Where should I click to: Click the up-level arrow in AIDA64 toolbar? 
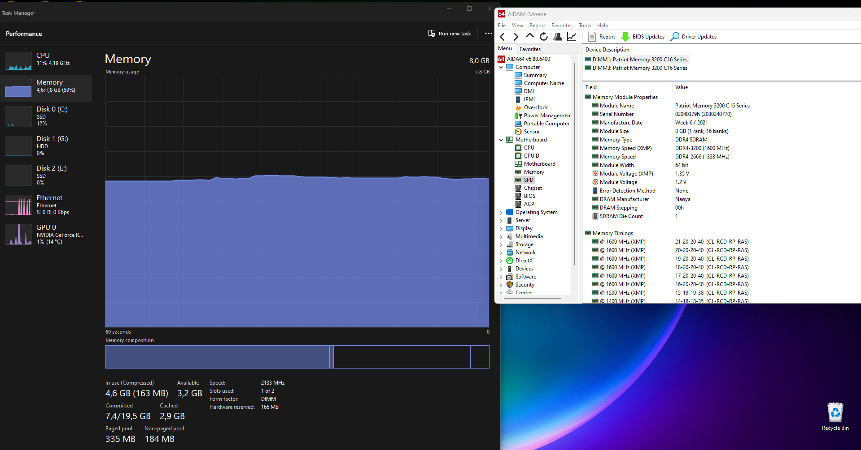pos(530,36)
